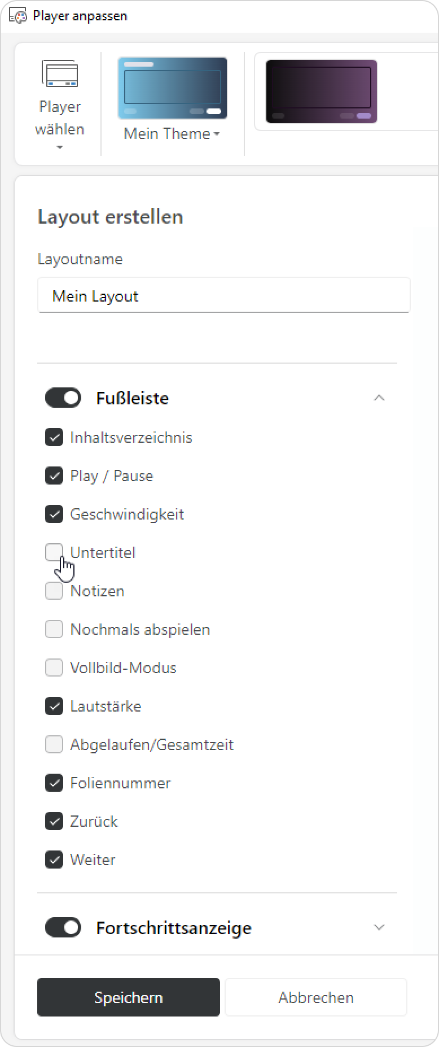Toggle the Fußleiste switch off
This screenshot has width=439, height=1047.
click(x=63, y=398)
